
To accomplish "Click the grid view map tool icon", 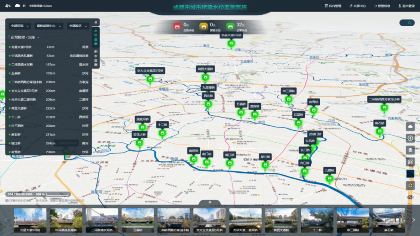I will [410, 162].
